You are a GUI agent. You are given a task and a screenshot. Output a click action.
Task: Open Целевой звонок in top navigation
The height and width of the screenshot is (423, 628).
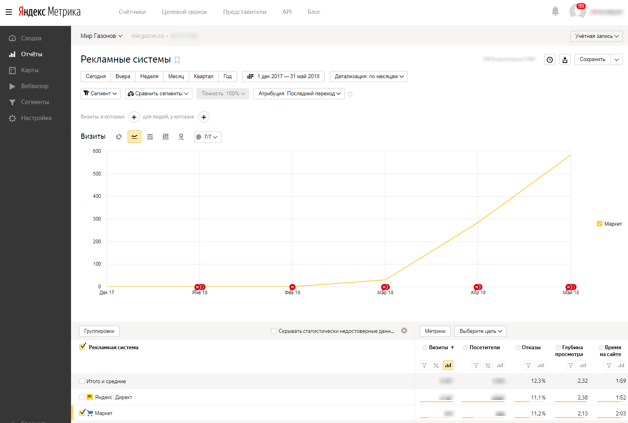tap(184, 12)
